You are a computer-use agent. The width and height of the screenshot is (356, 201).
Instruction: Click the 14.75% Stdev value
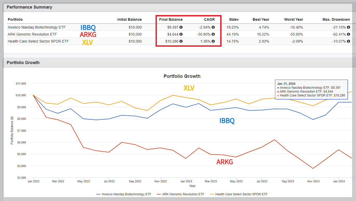[233, 41]
